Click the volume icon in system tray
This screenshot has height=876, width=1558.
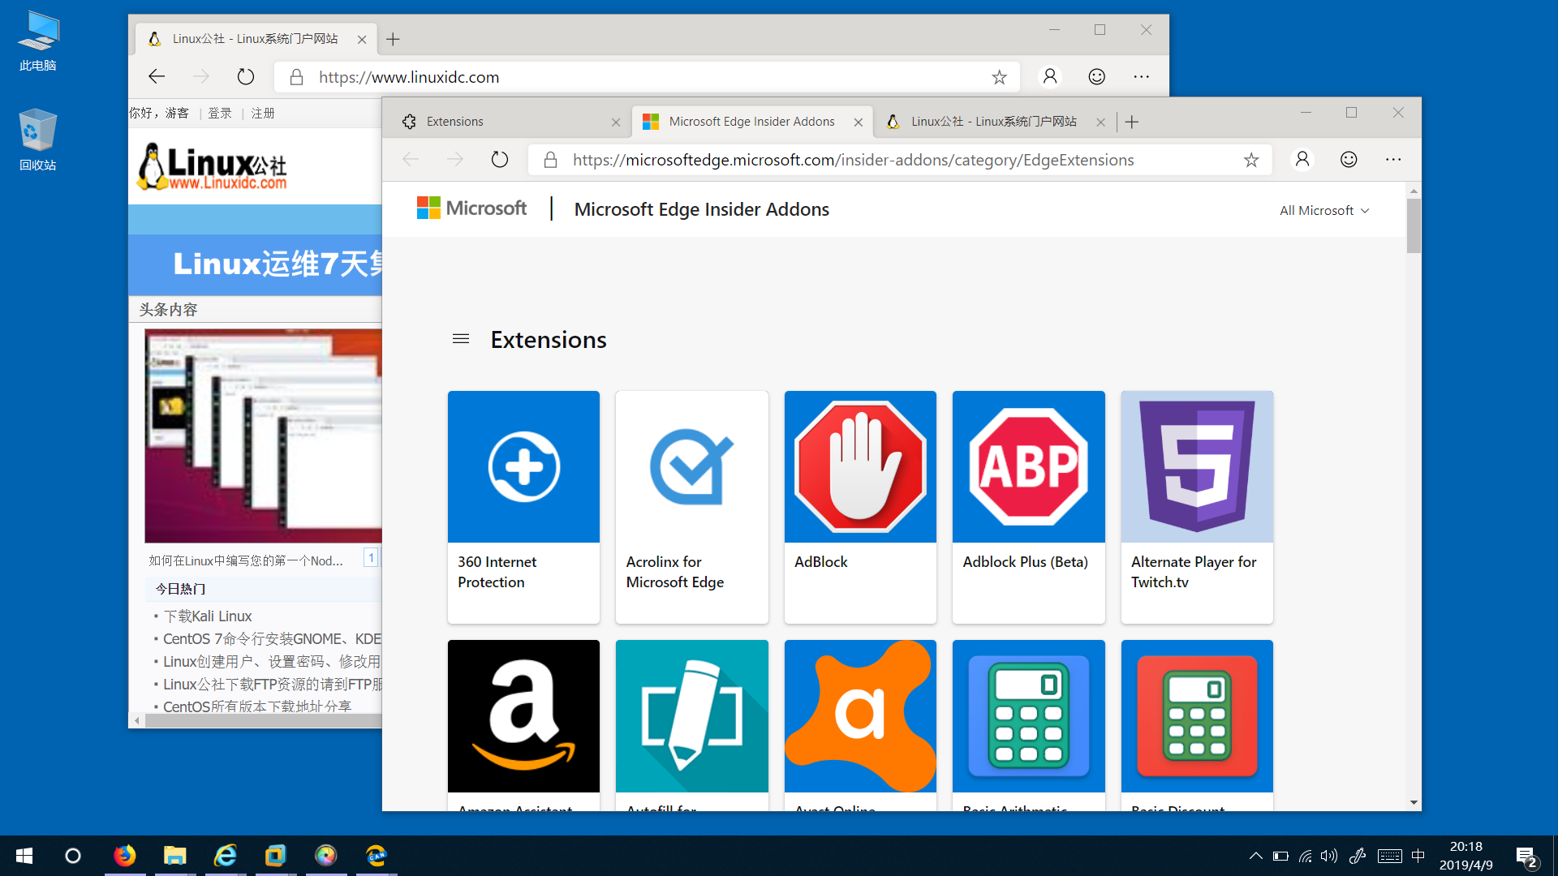(1329, 856)
